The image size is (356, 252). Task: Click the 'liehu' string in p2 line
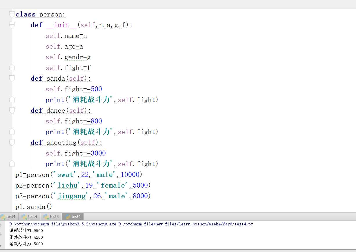coord(67,186)
